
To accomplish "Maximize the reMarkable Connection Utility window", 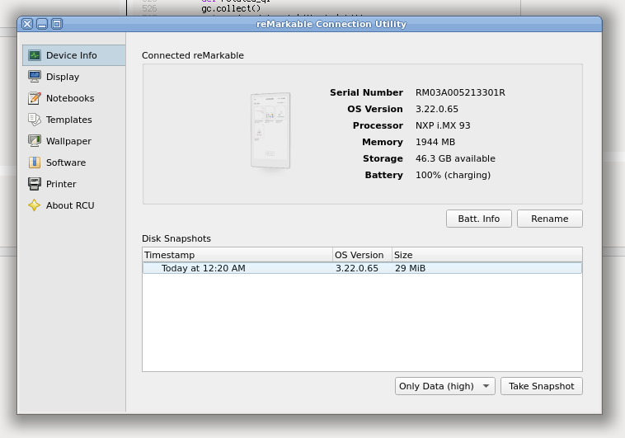I will (x=57, y=24).
